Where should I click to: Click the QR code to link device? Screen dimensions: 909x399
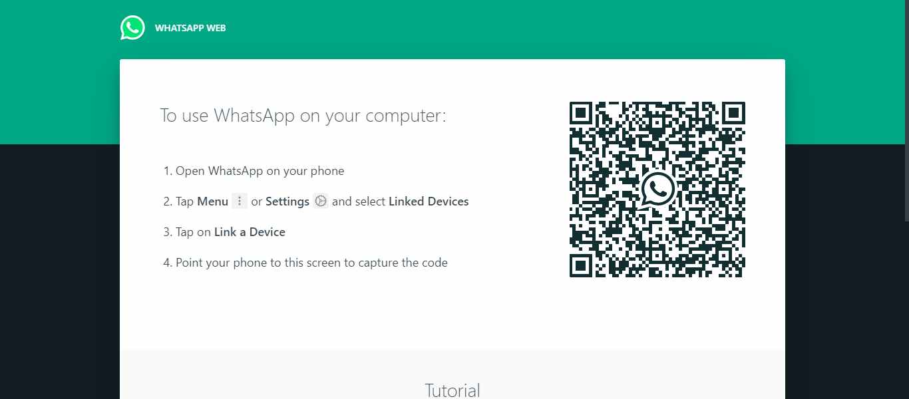tap(657, 190)
